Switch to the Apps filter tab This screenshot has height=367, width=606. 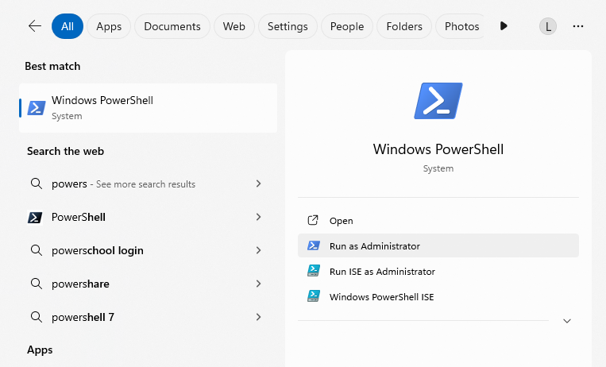[109, 26]
